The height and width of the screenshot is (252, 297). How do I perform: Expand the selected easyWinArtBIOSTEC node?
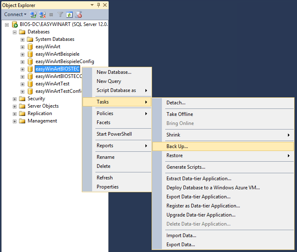pos(22,69)
